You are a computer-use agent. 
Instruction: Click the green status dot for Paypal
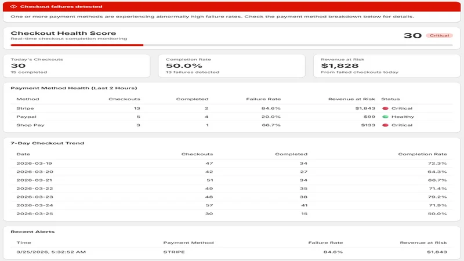click(x=385, y=117)
